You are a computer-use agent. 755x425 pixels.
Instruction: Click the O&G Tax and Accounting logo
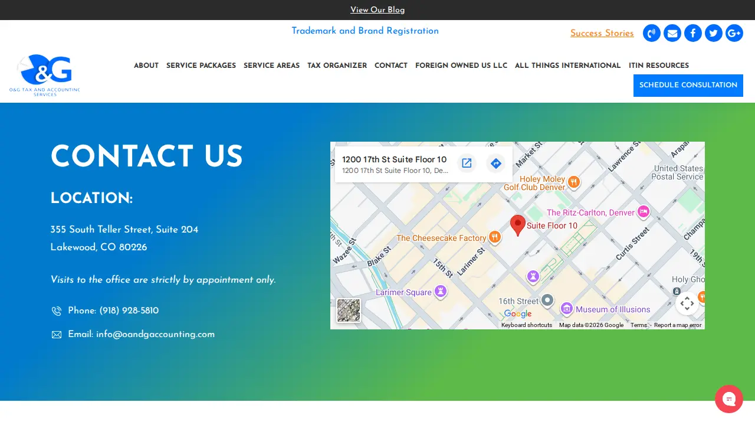[45, 75]
